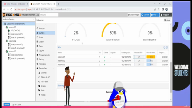Viewport: 192px width, 108px height.
Task: Click the Procurar search field in header
Action: (x=49, y=15)
